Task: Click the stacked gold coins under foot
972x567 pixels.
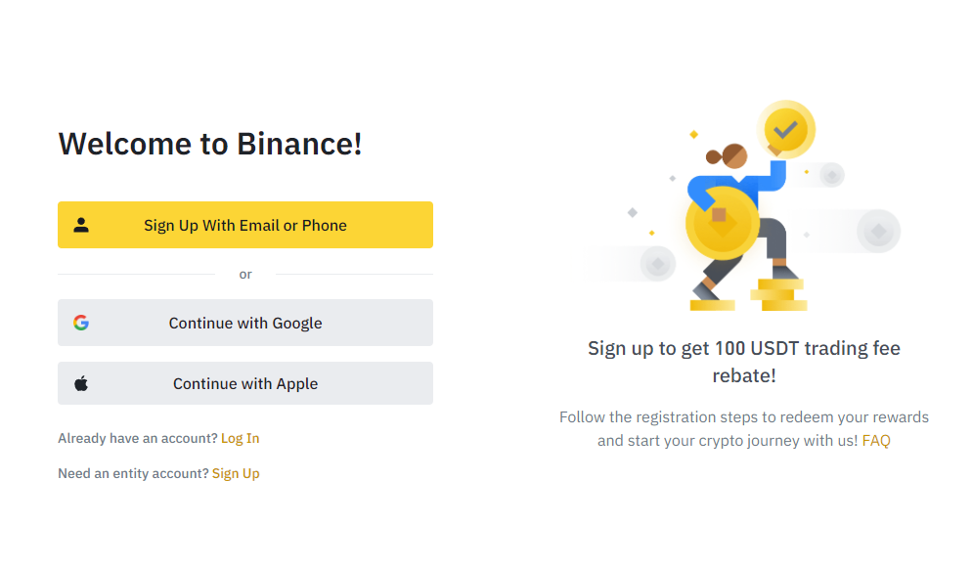Action: coord(779,294)
